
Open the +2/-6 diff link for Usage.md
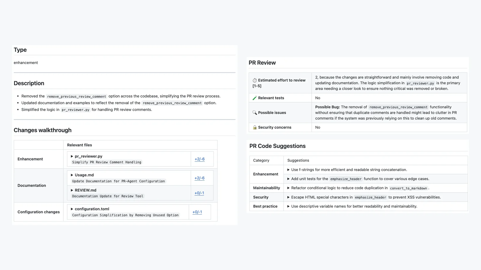pos(199,178)
